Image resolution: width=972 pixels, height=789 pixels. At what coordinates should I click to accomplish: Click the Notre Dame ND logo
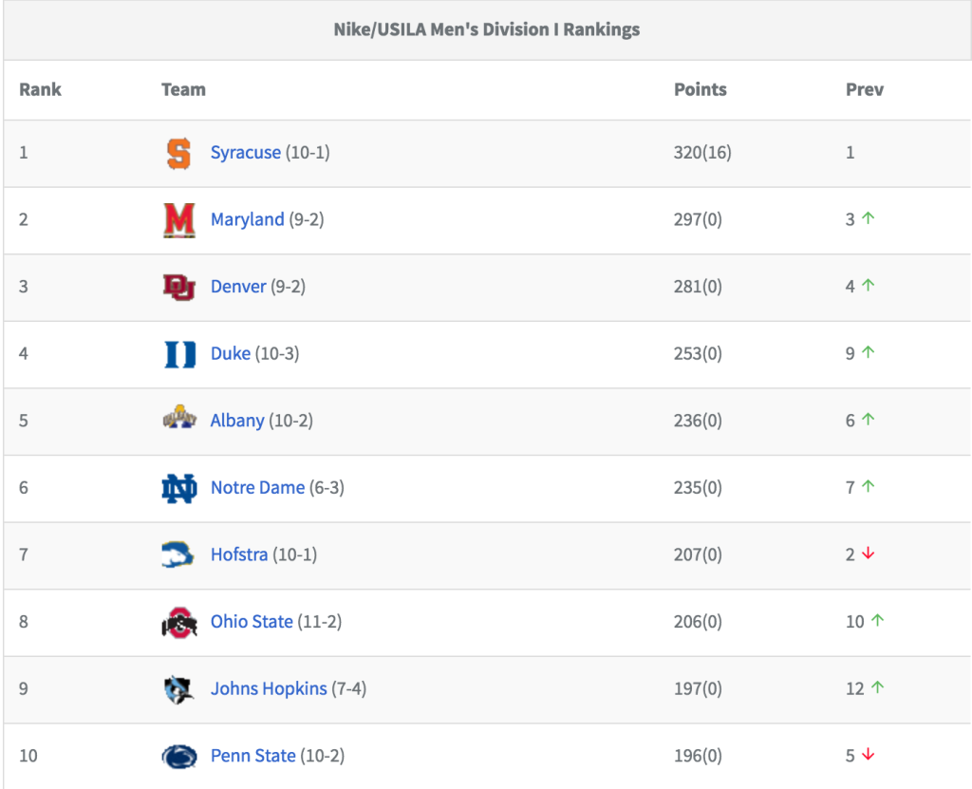[x=179, y=488]
